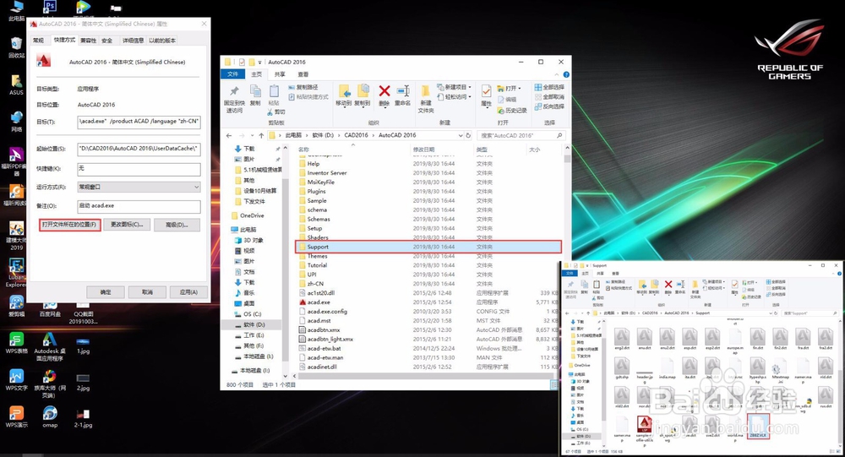Open 新建项目 dropdown in AutoCAD 2016 window

click(454, 87)
